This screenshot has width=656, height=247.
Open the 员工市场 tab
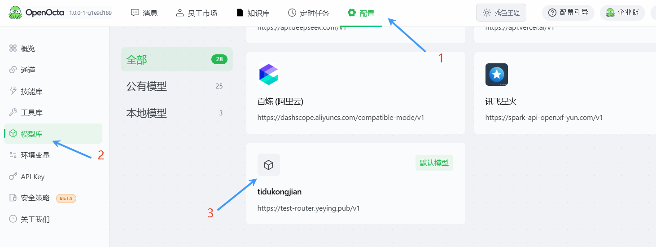pyautogui.click(x=196, y=13)
